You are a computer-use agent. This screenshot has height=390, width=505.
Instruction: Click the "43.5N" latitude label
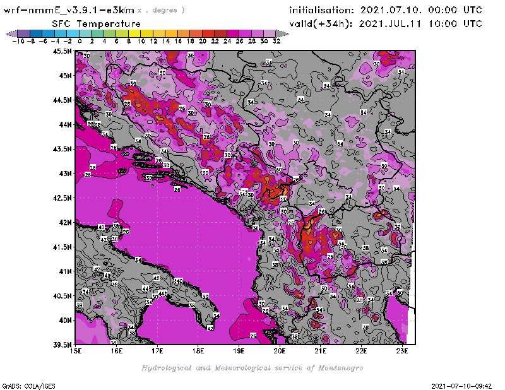point(62,149)
